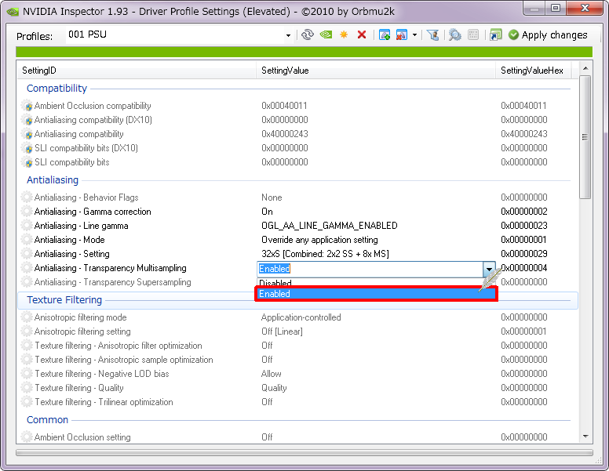Image resolution: width=609 pixels, height=471 pixels.
Task: Select Texture filtering - Anisotropic sample optimization row
Action: 124,360
